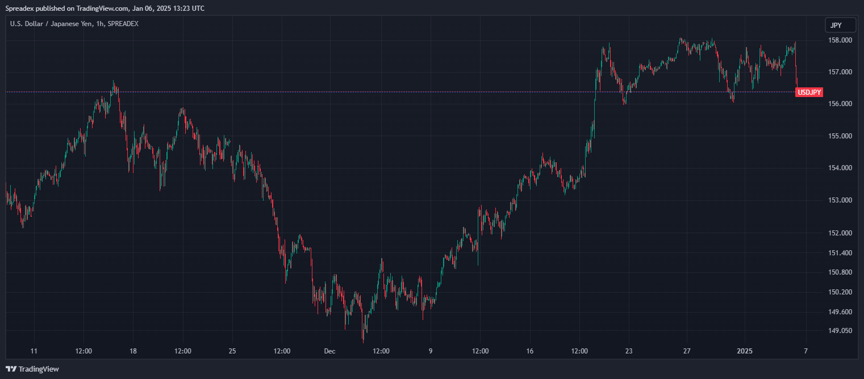Click the 153.000 price axis label

[x=840, y=200]
